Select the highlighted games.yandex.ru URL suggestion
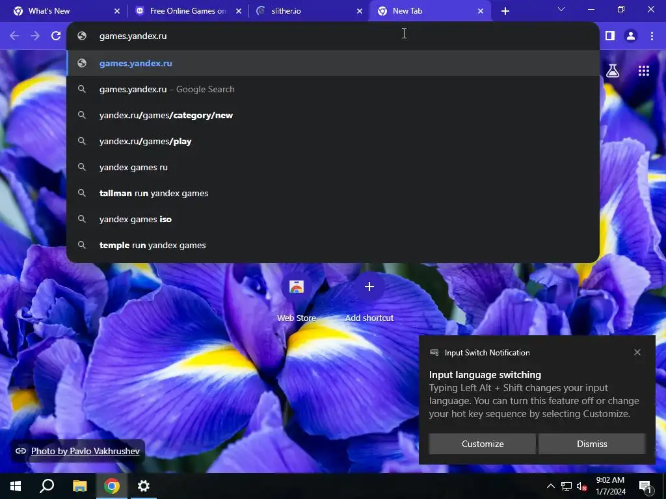Viewport: 666px width, 499px height. pyautogui.click(x=333, y=63)
